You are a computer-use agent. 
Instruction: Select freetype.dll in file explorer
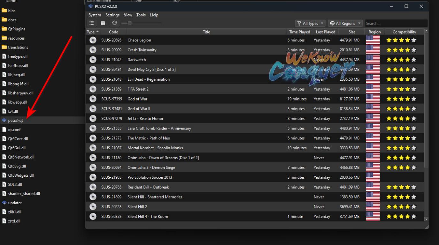pos(15,56)
